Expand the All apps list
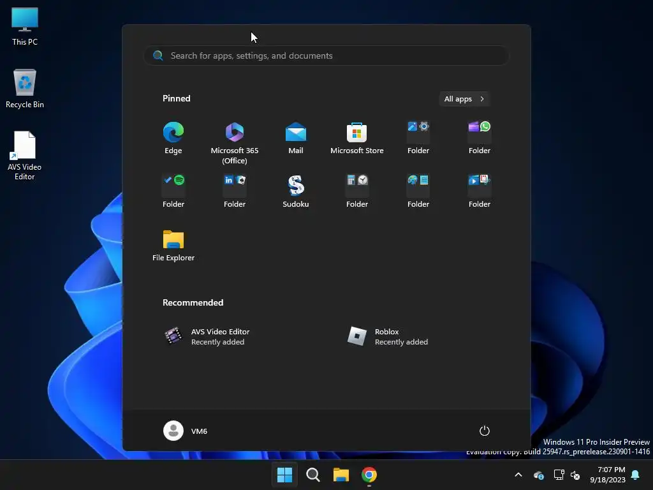This screenshot has width=653, height=490. (464, 99)
